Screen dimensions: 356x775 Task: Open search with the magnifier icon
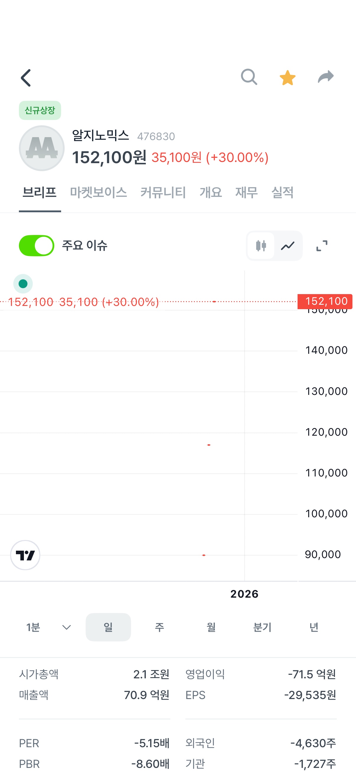click(249, 77)
